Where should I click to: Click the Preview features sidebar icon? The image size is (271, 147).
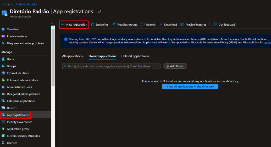point(3,36)
